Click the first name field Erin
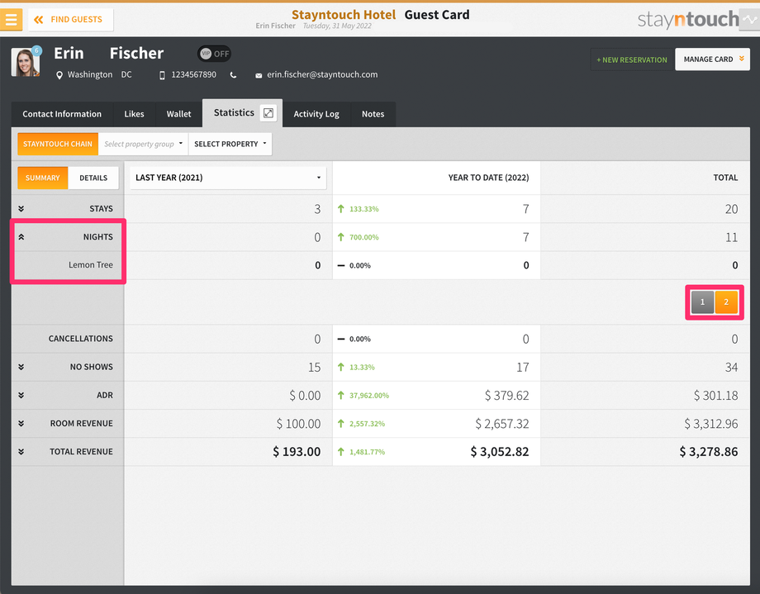760x594 pixels. click(x=69, y=53)
